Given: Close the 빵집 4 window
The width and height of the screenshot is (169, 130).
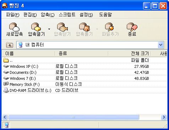Looking at the screenshot, I should point(163,6).
